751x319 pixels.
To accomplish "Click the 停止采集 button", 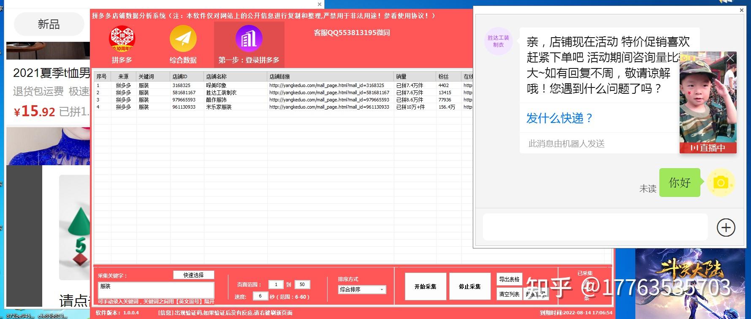I will coord(470,286).
